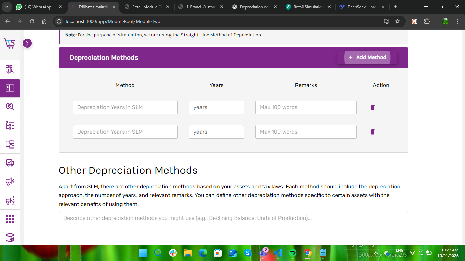Image resolution: width=465 pixels, height=261 pixels.
Task: Click the grid apps sidebar icon
Action: coord(10,219)
